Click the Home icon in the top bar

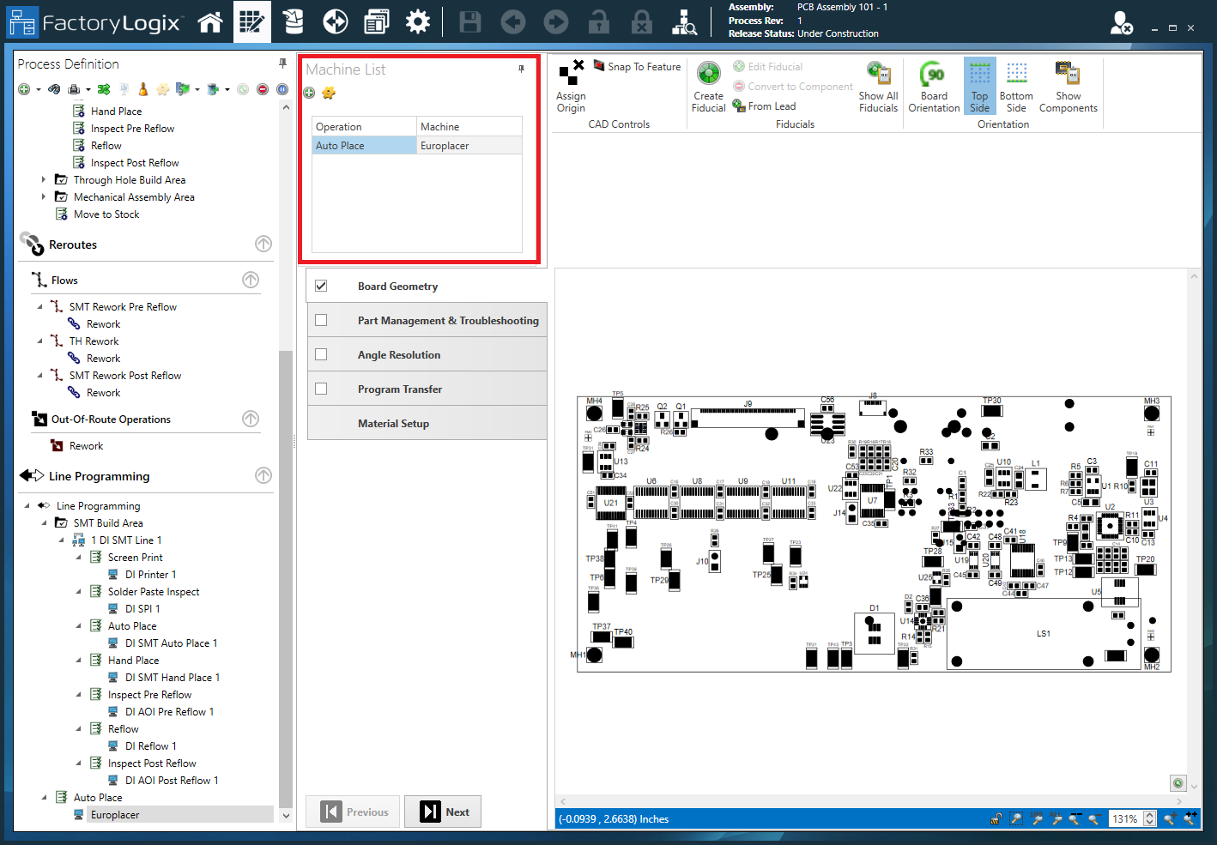(210, 22)
